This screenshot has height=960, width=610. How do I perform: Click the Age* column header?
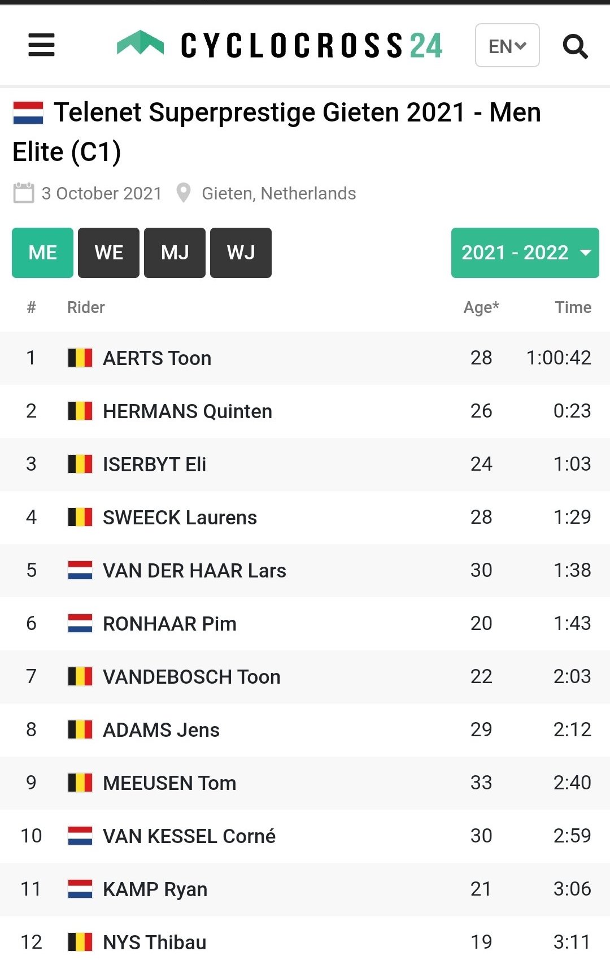pyautogui.click(x=481, y=307)
